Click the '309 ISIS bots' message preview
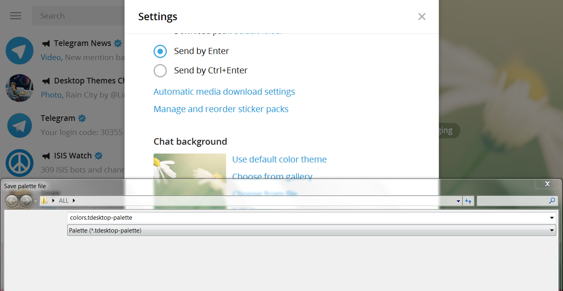This screenshot has height=291, width=563. pyautogui.click(x=83, y=170)
